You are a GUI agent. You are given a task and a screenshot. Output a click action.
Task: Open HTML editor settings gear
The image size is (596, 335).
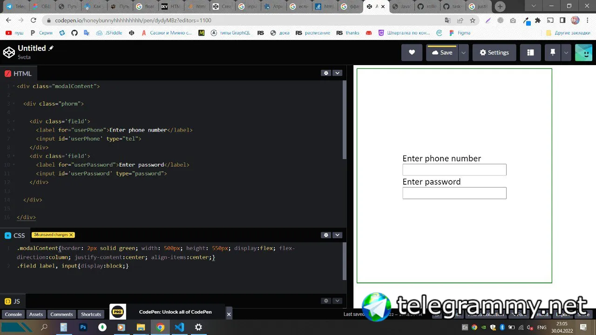[326, 73]
